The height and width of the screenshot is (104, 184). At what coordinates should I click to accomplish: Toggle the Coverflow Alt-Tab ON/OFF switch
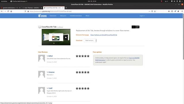pos(135,27)
